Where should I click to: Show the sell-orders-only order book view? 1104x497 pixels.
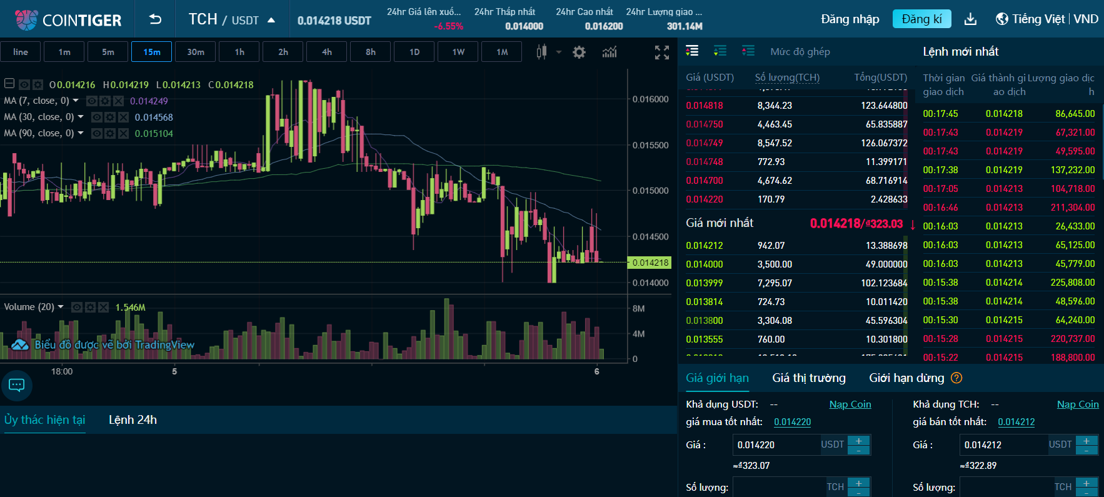tap(748, 51)
